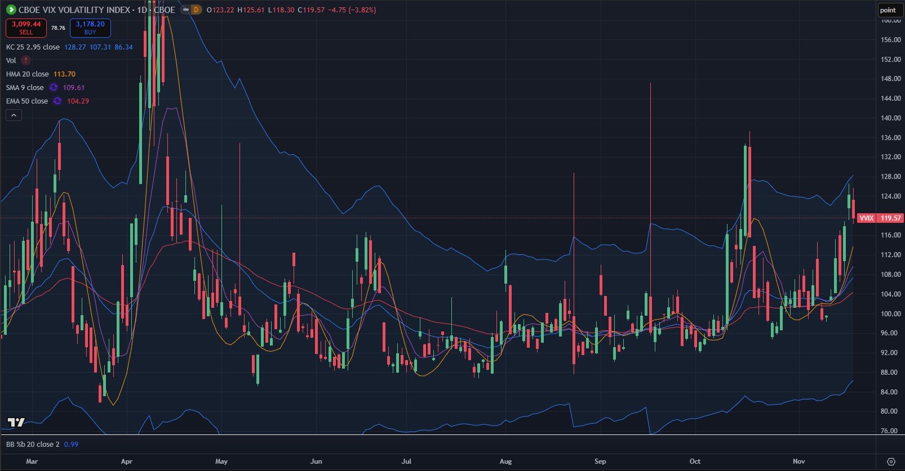Click the Mar label on time axis

pos(32,461)
